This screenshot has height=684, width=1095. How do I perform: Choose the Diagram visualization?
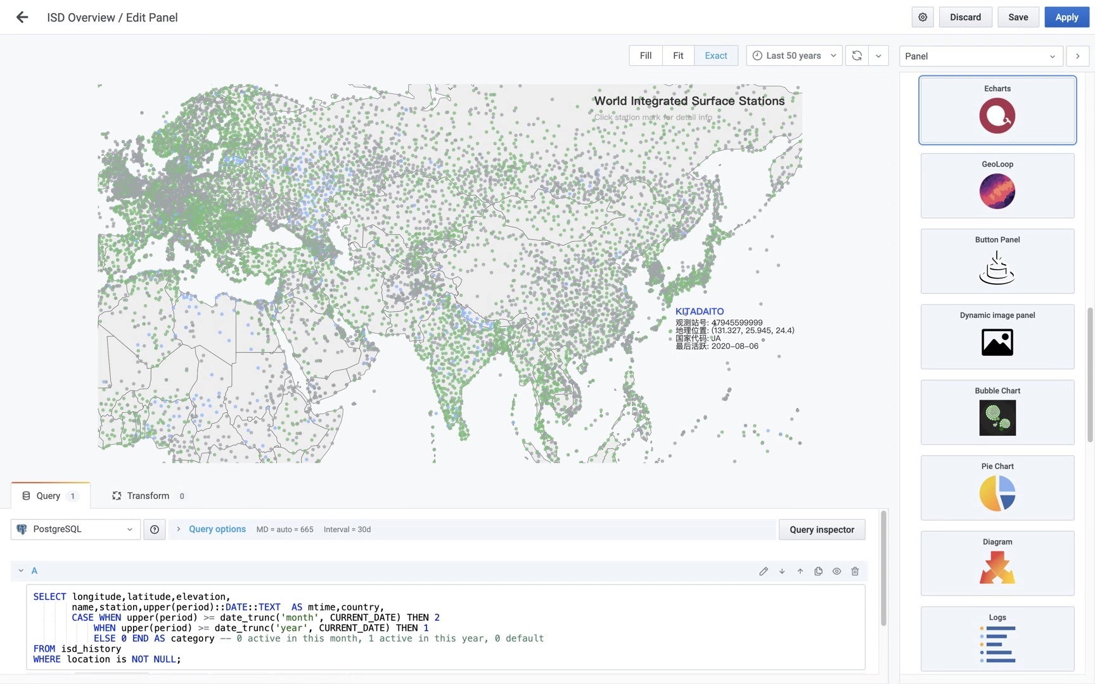click(x=997, y=563)
